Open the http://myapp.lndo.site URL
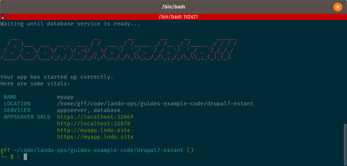This screenshot has width=347, height=166. point(94,130)
